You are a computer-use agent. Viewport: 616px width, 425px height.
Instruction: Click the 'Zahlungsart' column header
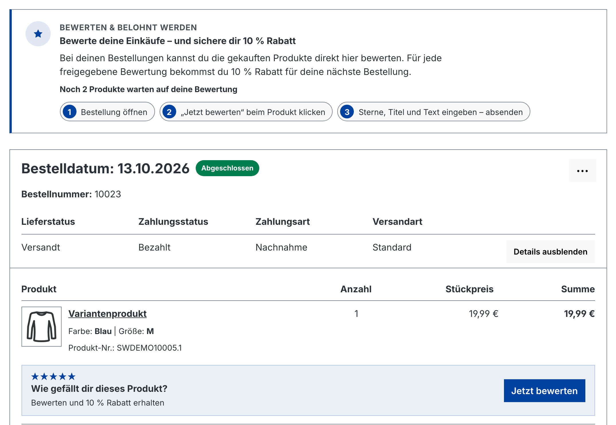click(283, 222)
